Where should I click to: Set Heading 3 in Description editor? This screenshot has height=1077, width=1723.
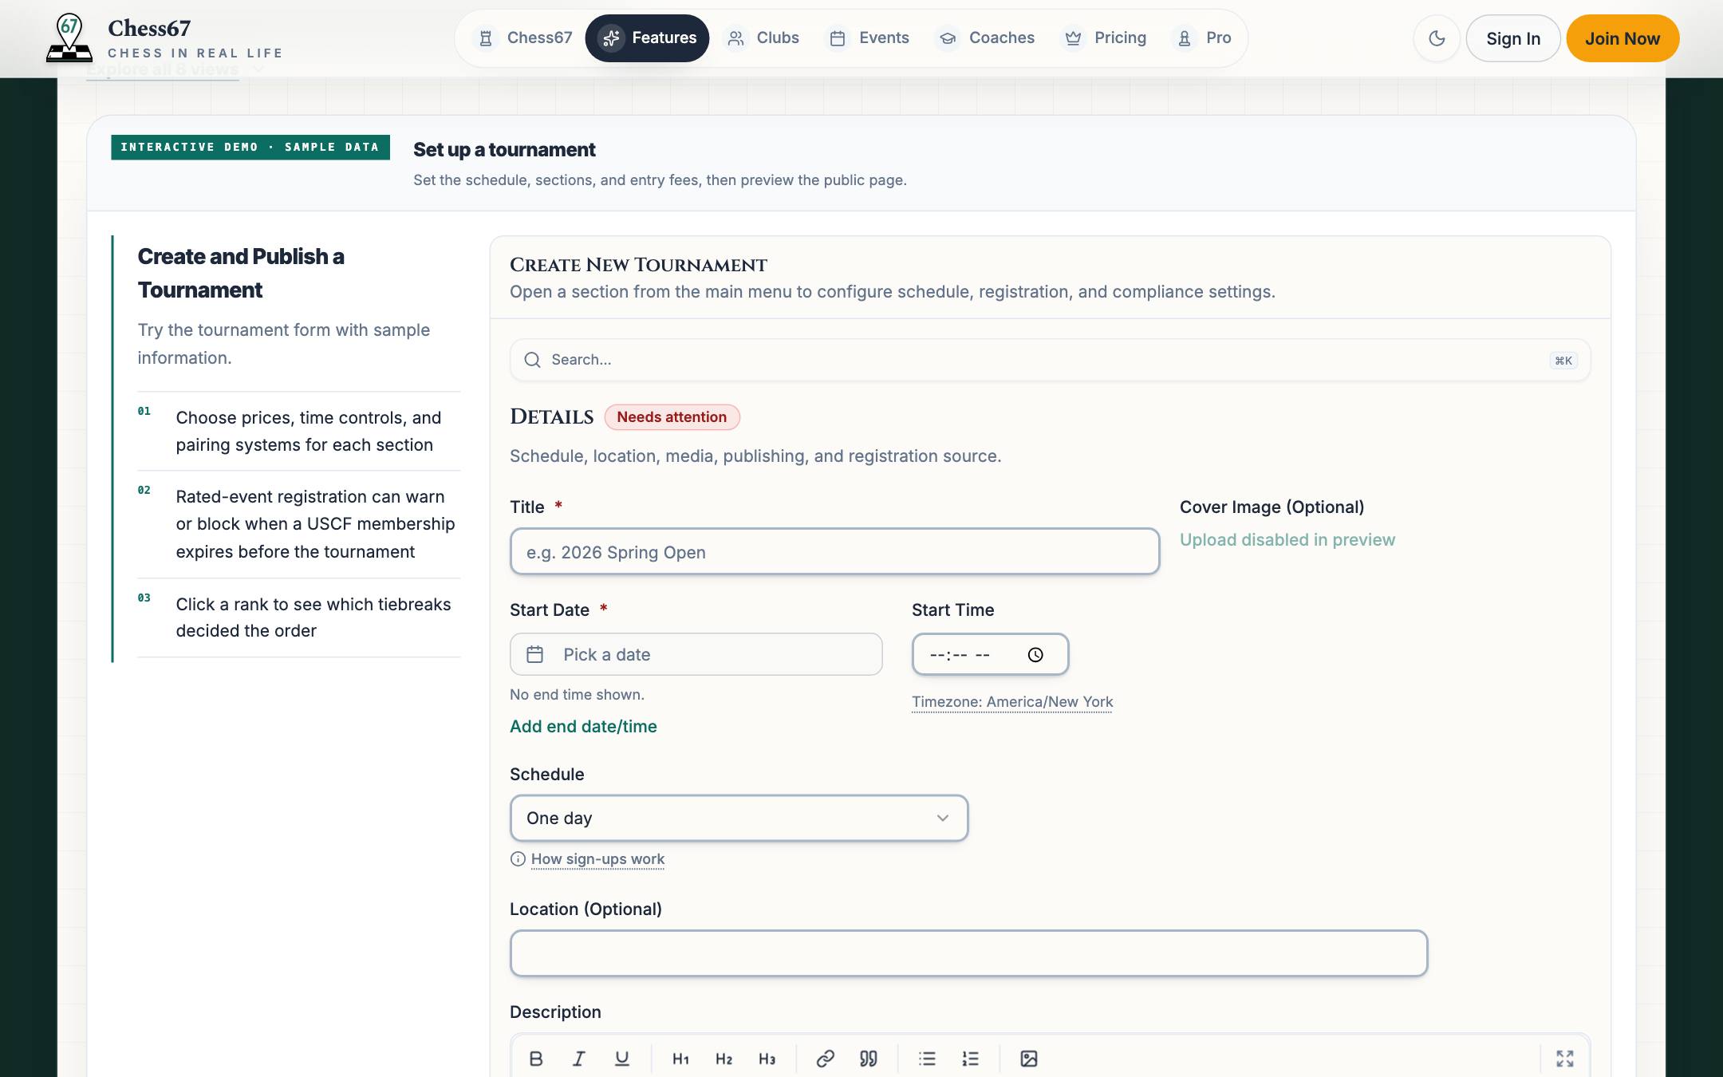click(767, 1059)
